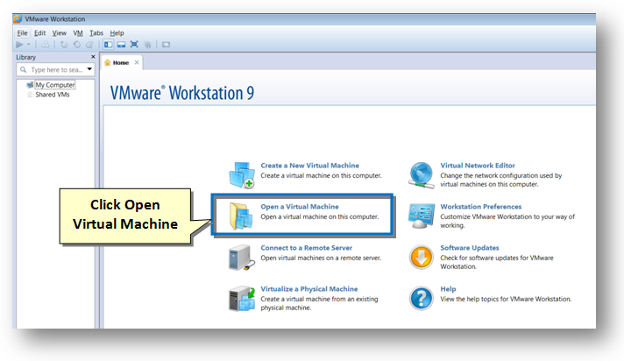Screen dimensions: 624x361
Task: Close the Home tab
Action: click(x=137, y=62)
